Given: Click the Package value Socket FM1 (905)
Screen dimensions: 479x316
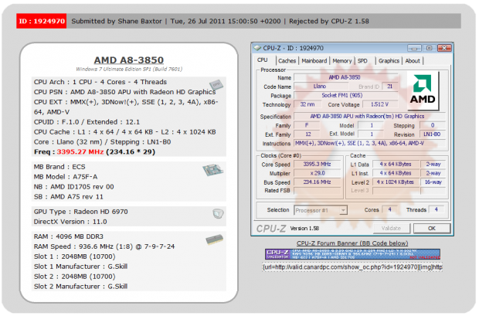Looking at the screenshot, I should click(346, 95).
